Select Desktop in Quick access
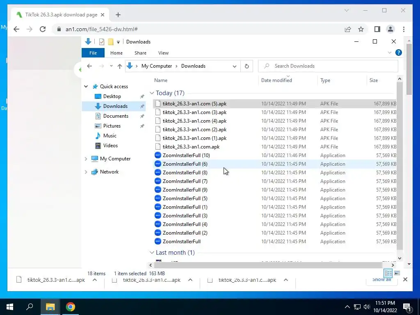The height and width of the screenshot is (315, 420). [112, 96]
